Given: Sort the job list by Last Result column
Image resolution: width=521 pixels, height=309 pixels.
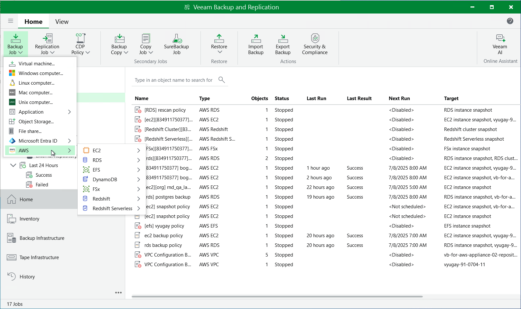Looking at the screenshot, I should point(359,98).
